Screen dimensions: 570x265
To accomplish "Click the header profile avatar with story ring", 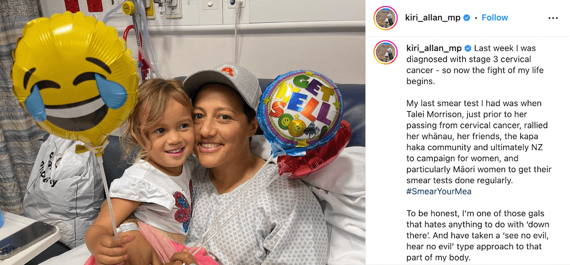I will tap(385, 18).
